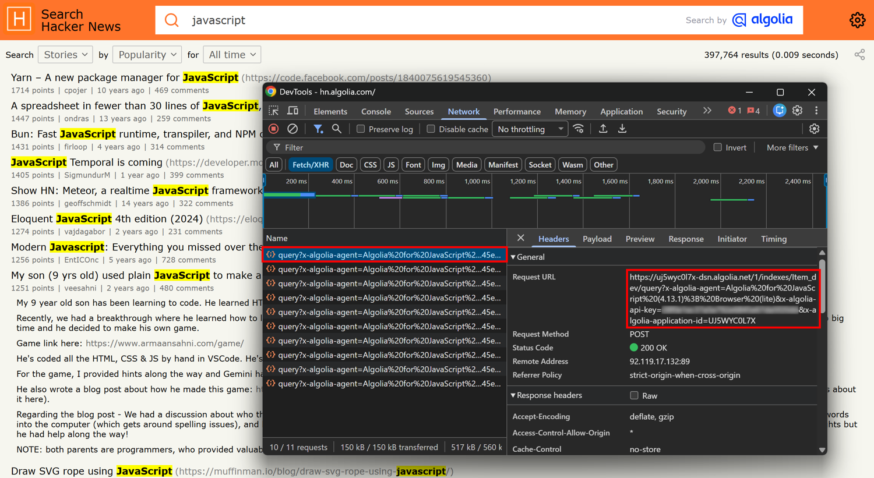Open DevTools three-dot customize menu
The height and width of the screenshot is (478, 874).
(x=816, y=111)
